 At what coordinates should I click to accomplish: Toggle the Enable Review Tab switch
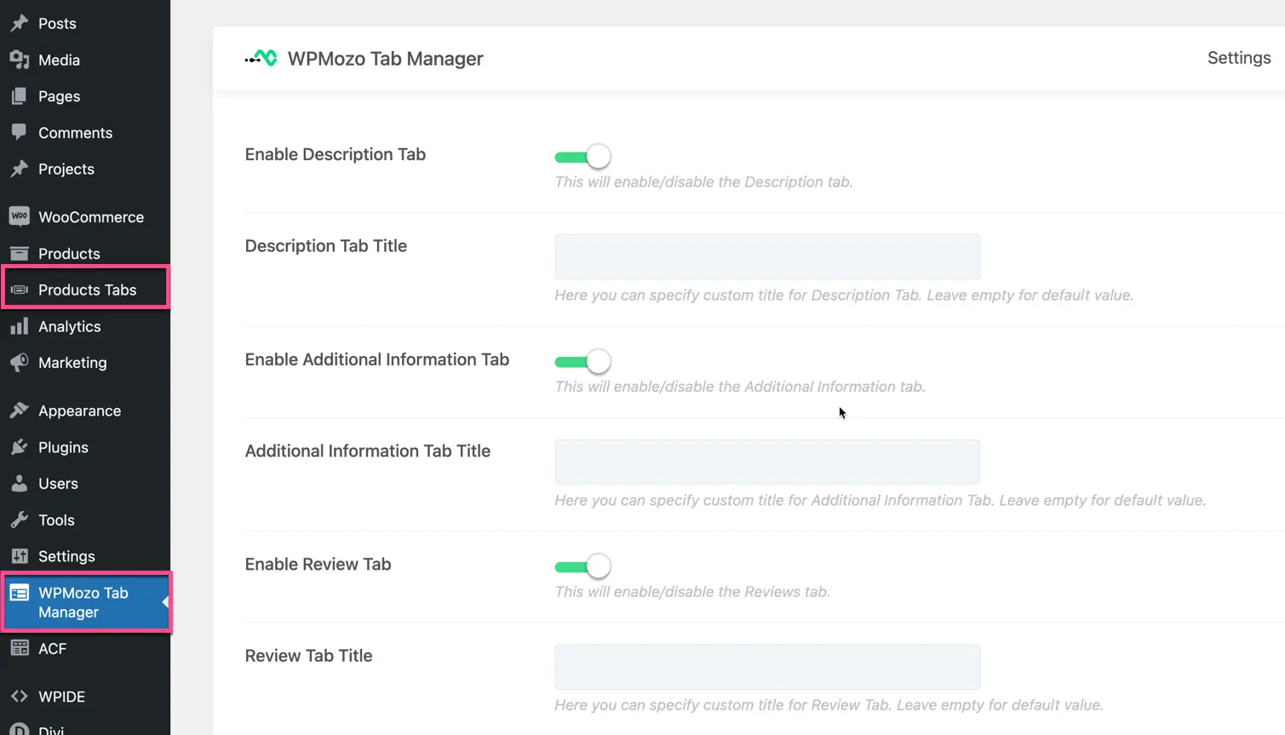tap(582, 566)
